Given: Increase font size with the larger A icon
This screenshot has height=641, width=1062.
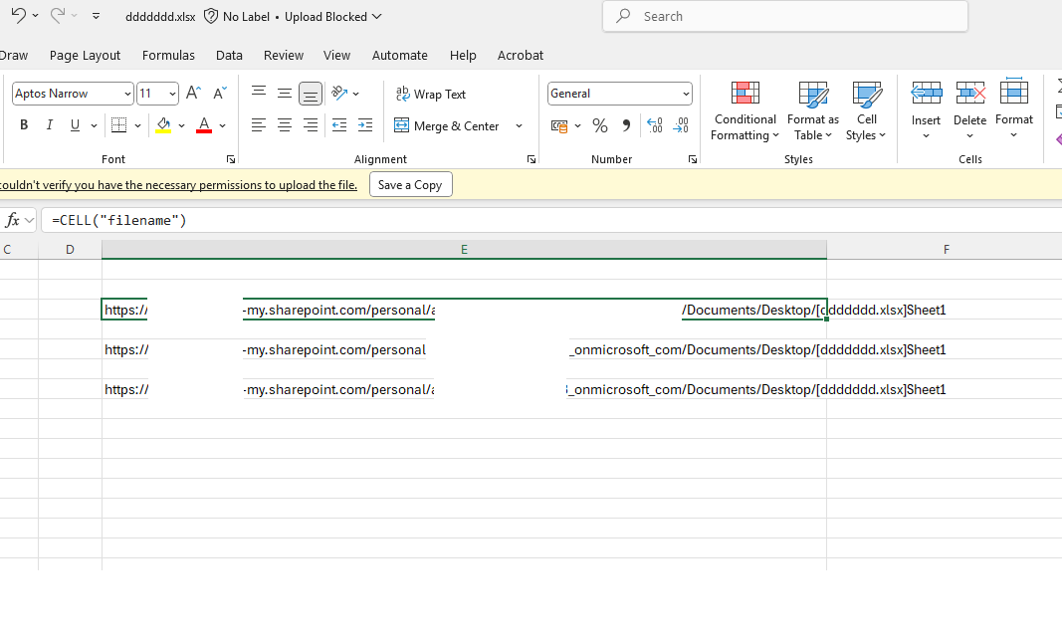Looking at the screenshot, I should click(193, 93).
